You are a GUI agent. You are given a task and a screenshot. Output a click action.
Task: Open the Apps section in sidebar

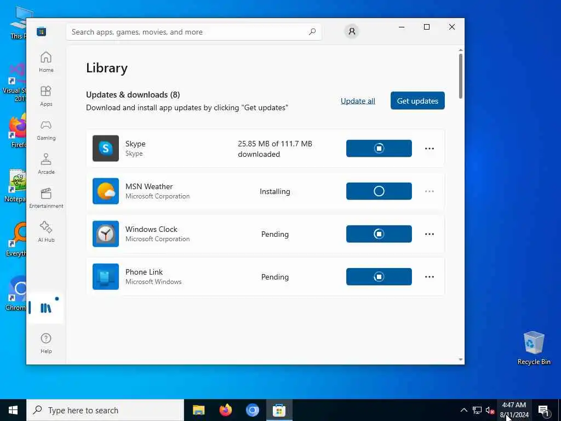pos(46,96)
